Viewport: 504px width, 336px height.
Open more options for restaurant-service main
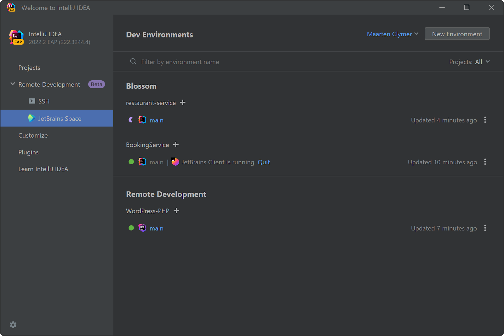(485, 120)
